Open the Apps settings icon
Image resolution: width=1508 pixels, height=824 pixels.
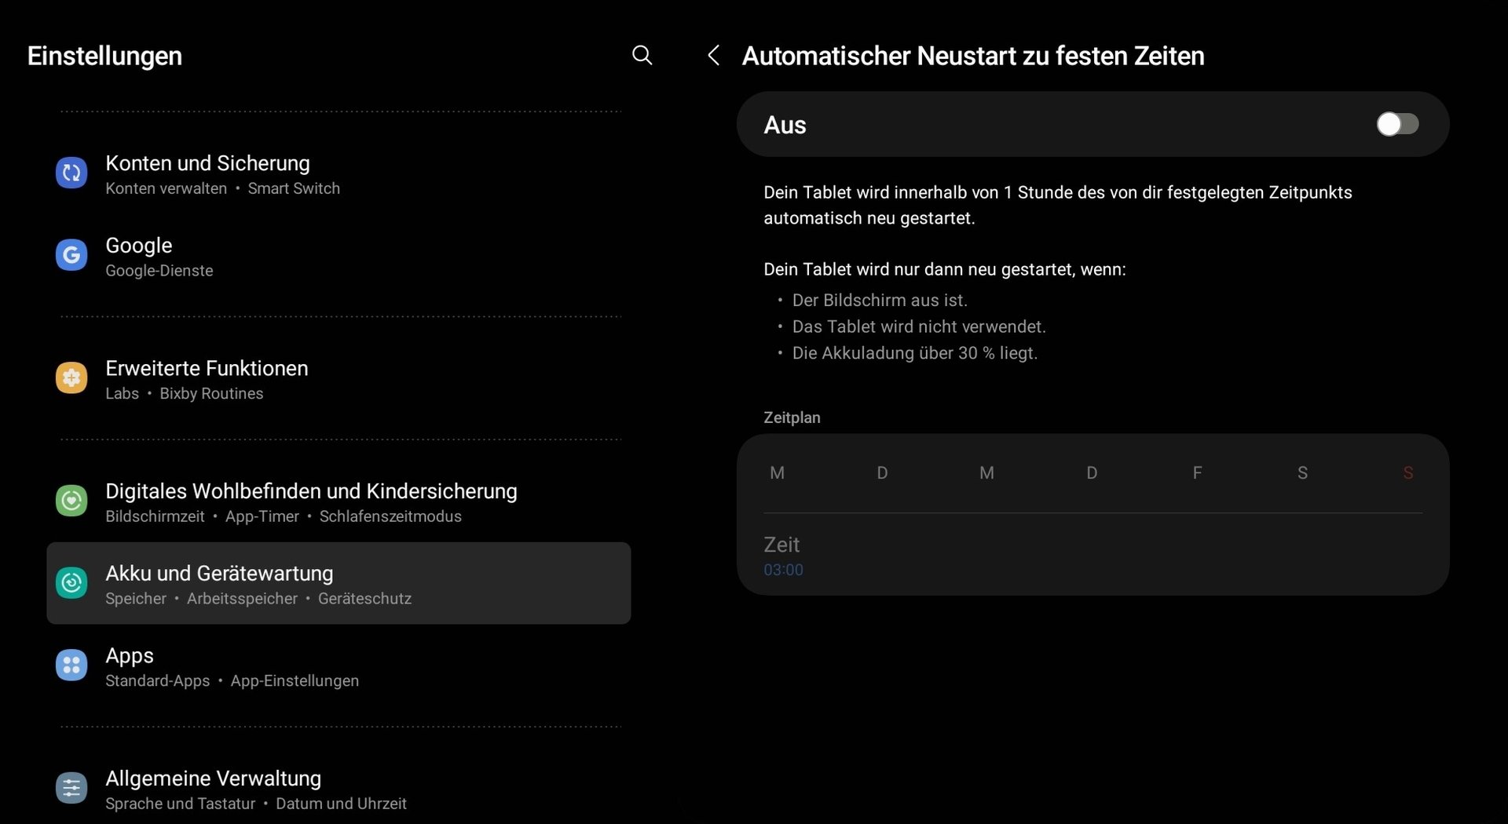pyautogui.click(x=71, y=665)
